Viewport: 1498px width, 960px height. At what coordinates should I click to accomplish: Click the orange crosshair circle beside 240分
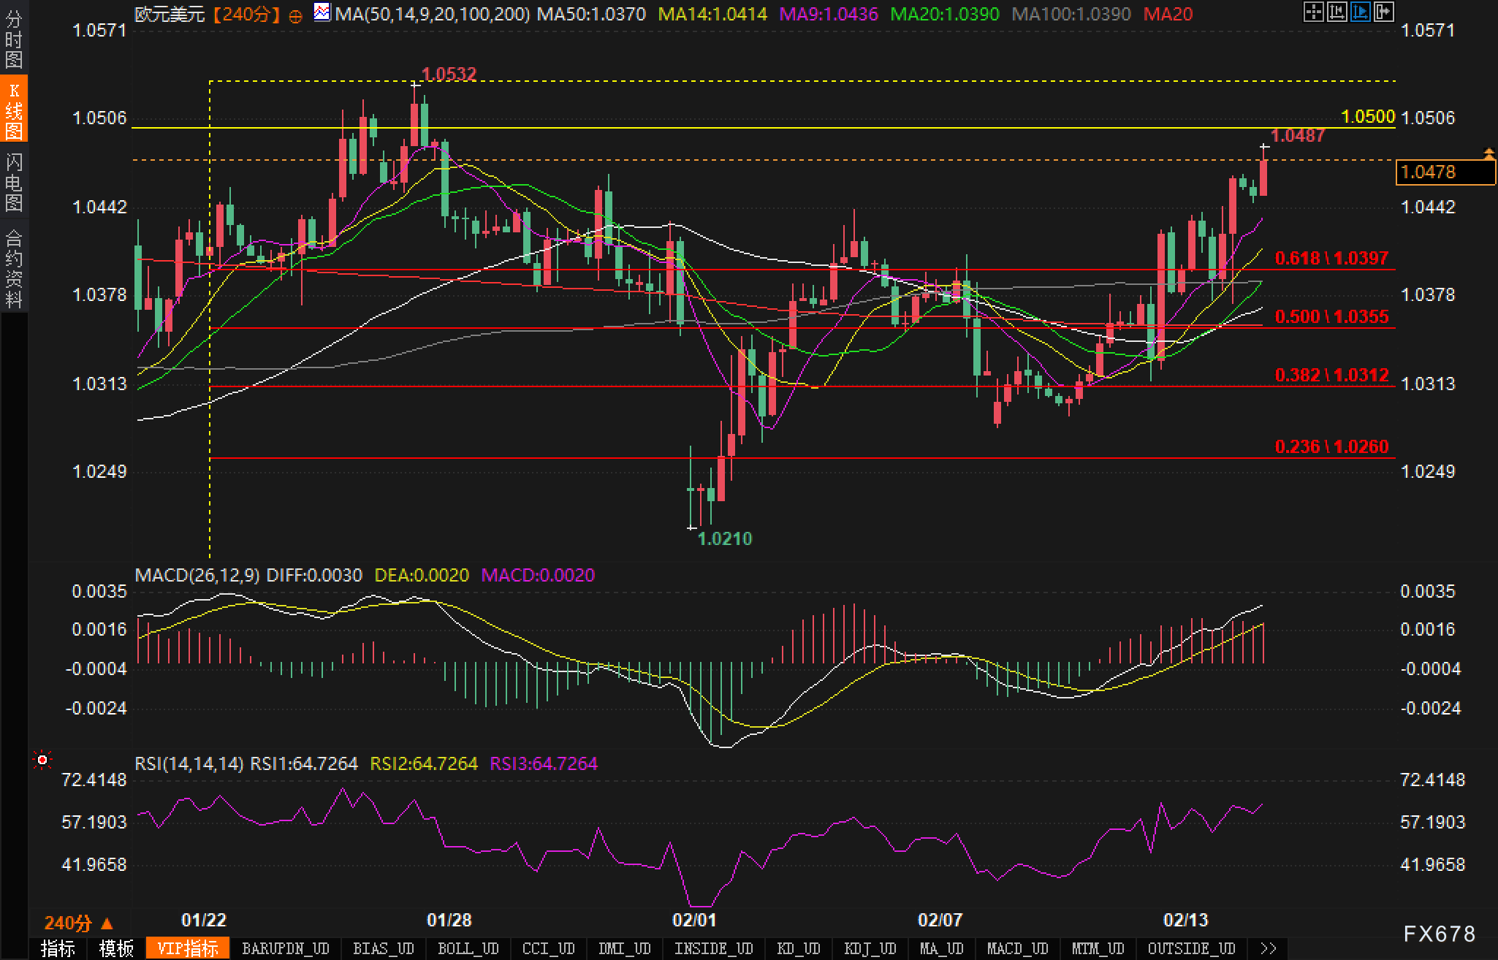click(x=295, y=16)
